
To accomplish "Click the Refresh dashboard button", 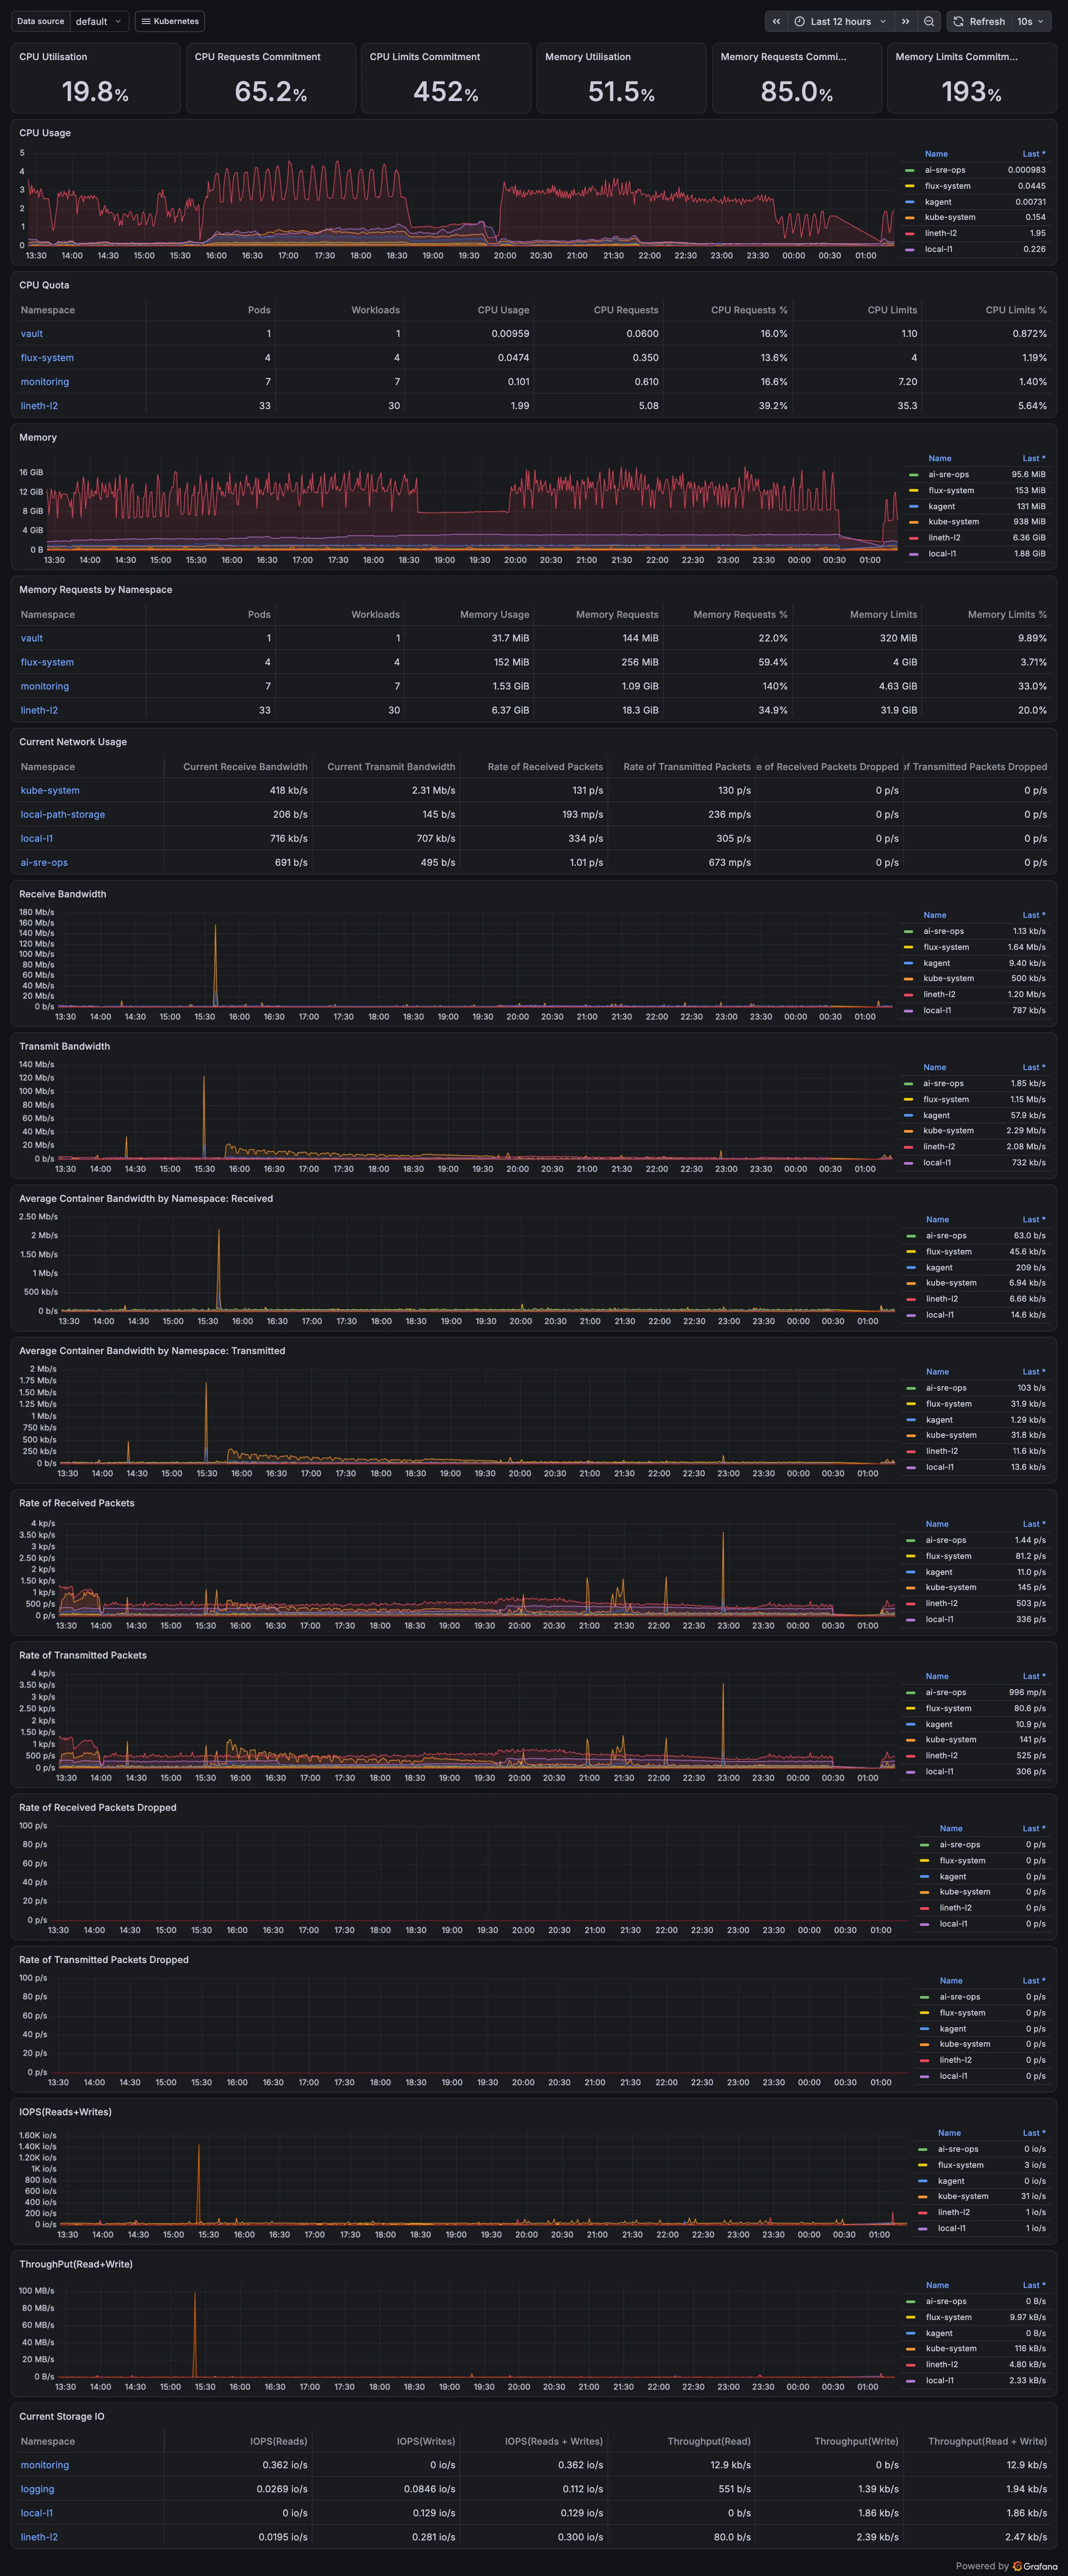I will tap(978, 21).
